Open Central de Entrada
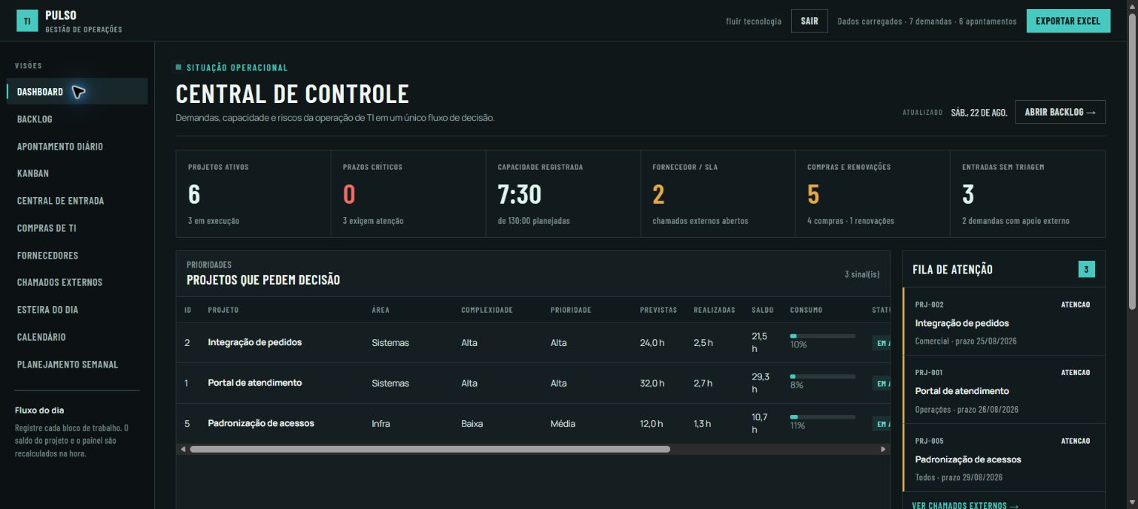1138x509 pixels. (77, 201)
